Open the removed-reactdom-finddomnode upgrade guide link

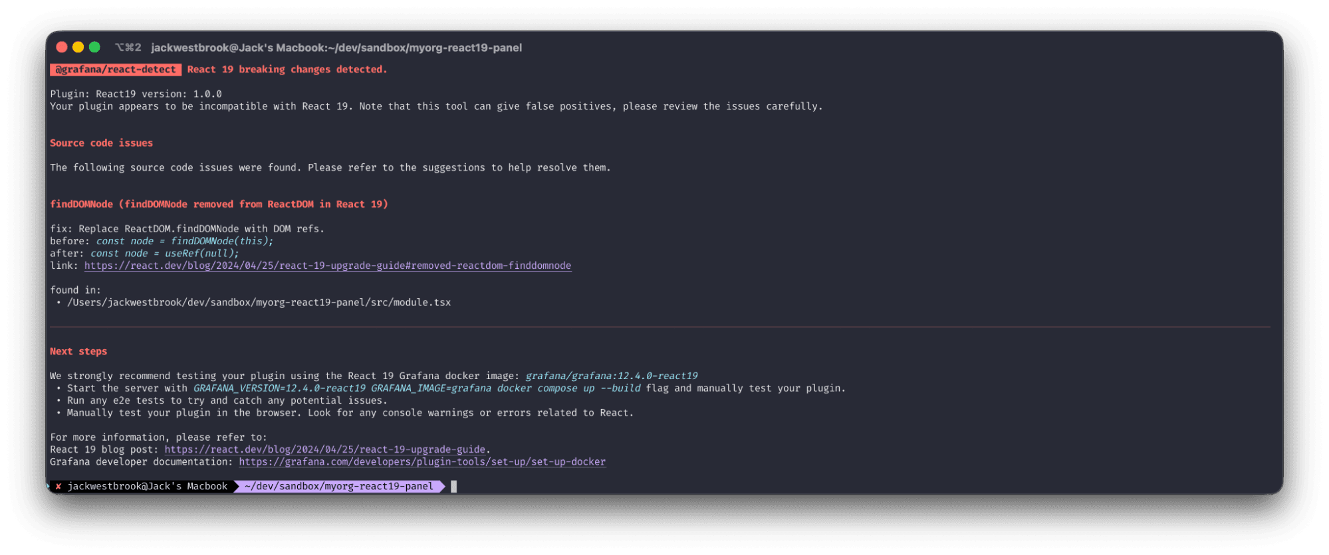pyautogui.click(x=328, y=266)
